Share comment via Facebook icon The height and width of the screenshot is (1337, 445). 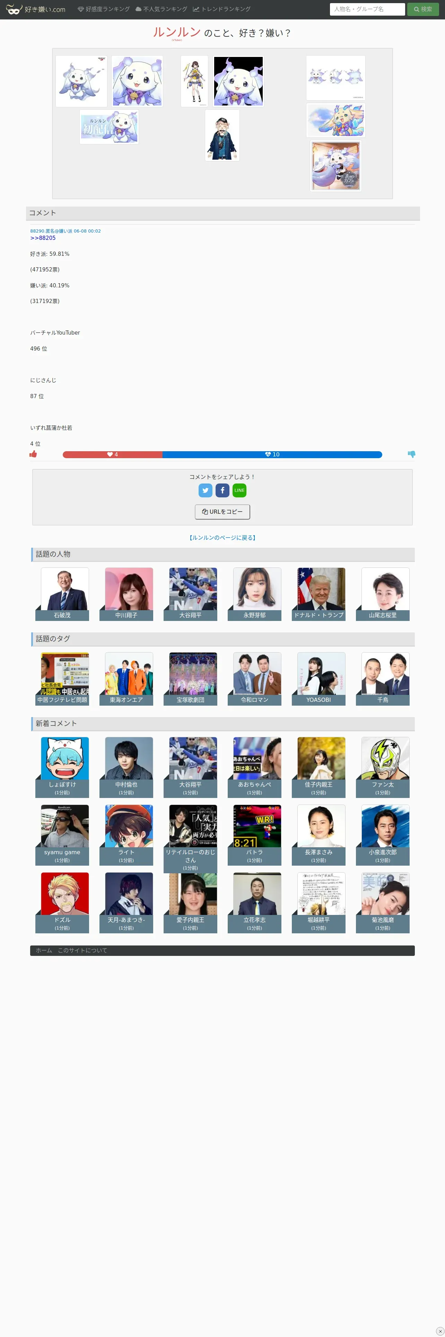[222, 490]
